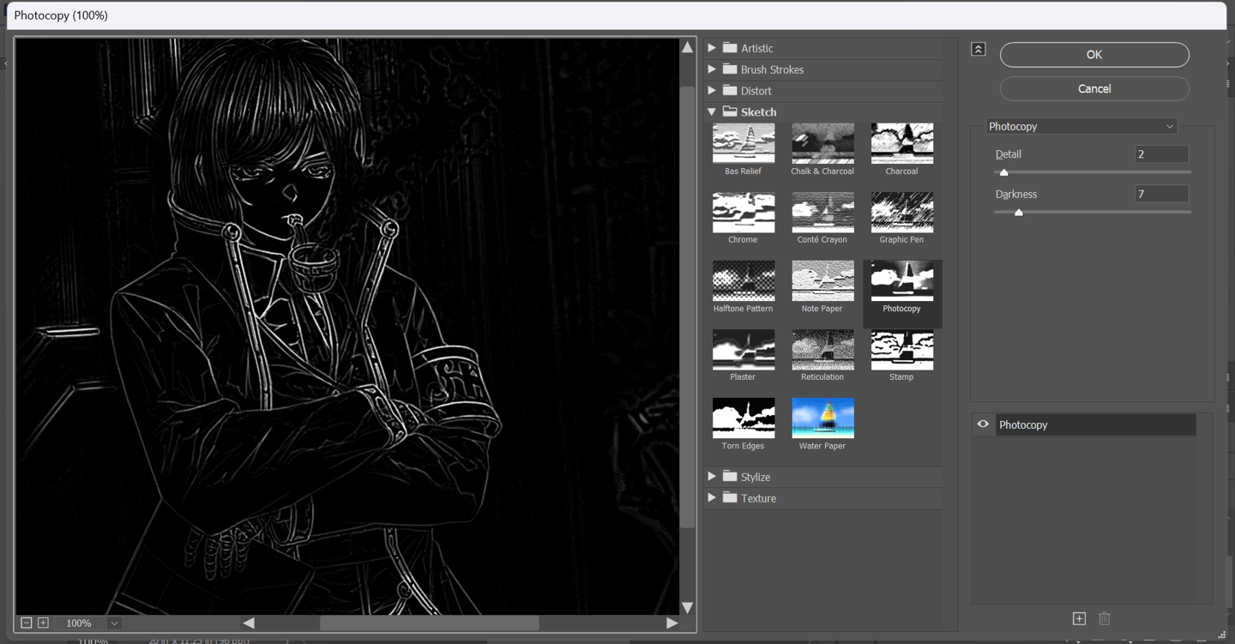
Task: Expand the Texture filter folder
Action: [712, 497]
